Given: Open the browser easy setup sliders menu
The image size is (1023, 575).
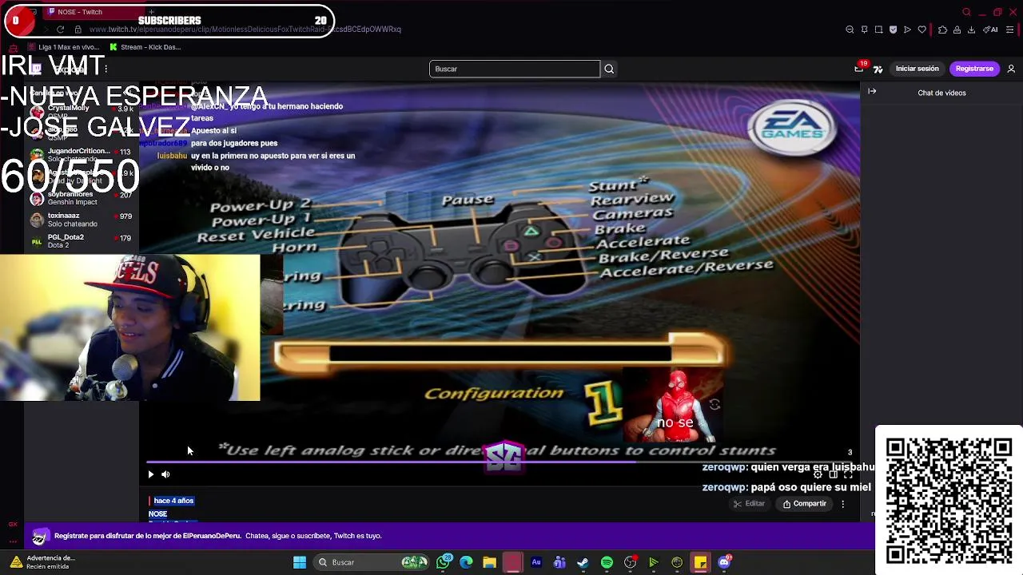Looking at the screenshot, I should [x=1011, y=30].
